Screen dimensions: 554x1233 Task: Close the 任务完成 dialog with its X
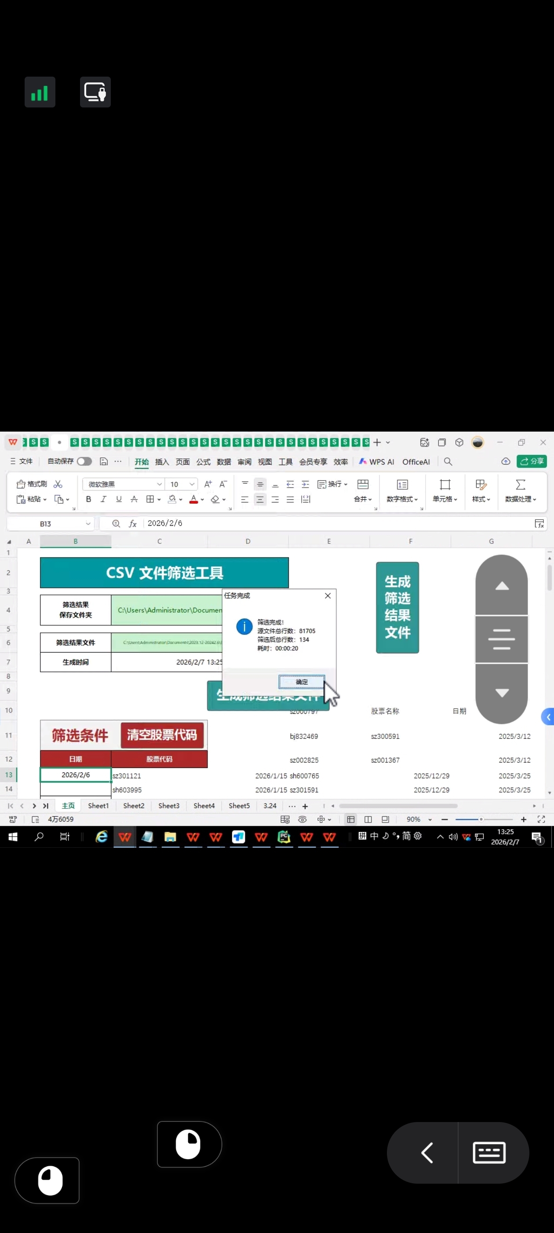328,595
